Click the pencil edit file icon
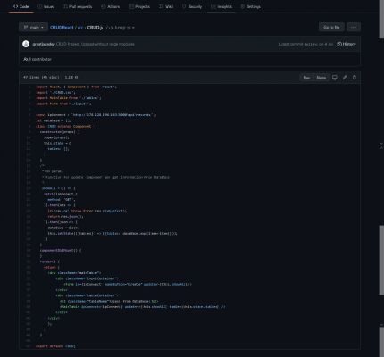Screen dimensions: 384x357 pyautogui.click(x=345, y=78)
